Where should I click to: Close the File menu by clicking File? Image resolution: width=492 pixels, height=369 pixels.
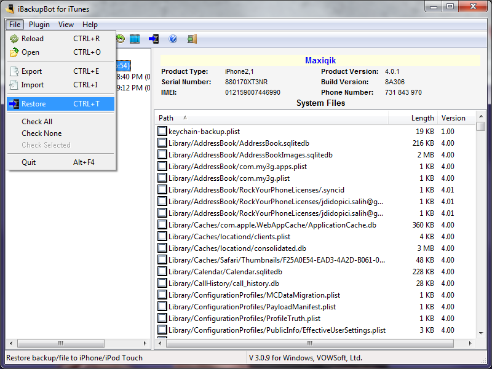(15, 25)
